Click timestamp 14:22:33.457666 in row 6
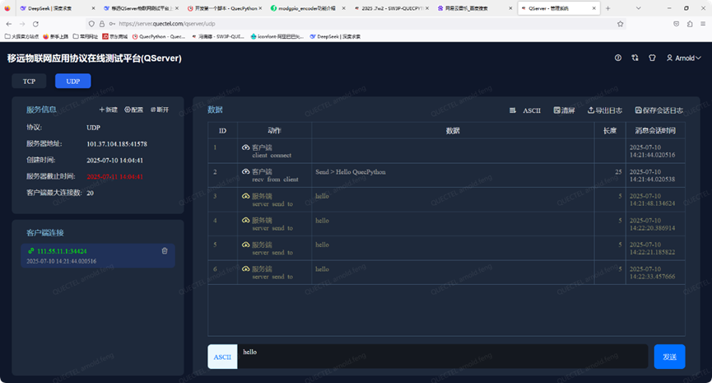The width and height of the screenshot is (712, 383). click(653, 276)
